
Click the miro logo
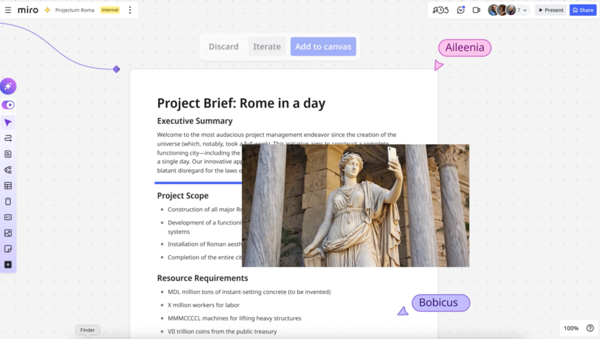tap(28, 10)
